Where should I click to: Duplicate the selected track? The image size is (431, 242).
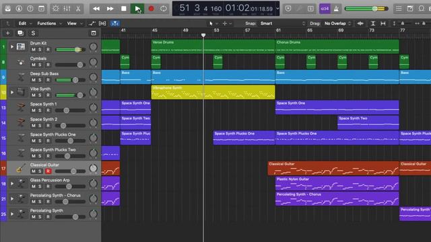point(20,33)
